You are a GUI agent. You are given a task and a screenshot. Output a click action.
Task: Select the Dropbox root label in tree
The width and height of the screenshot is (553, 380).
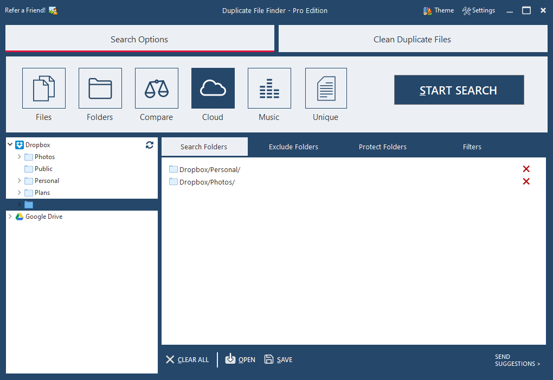point(38,145)
